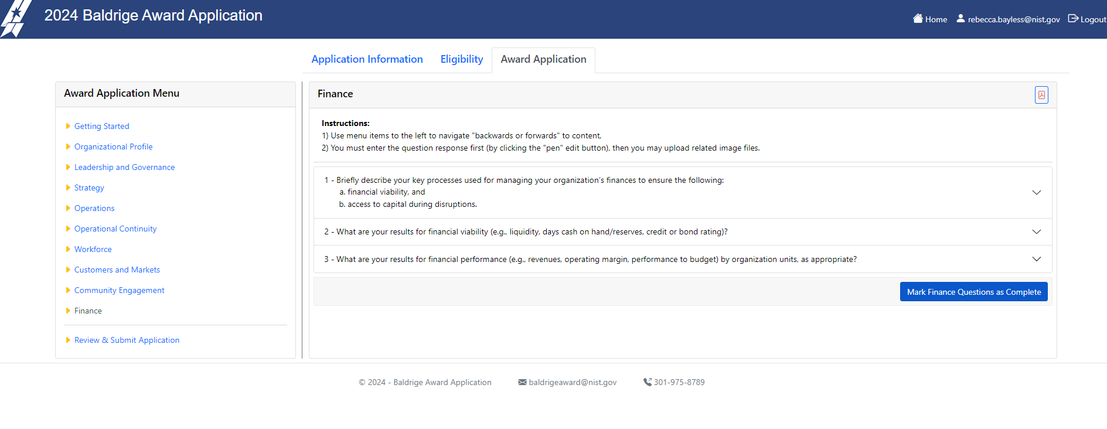This screenshot has width=1107, height=429.
Task: Mark Finance Questions as Complete
Action: 973,292
